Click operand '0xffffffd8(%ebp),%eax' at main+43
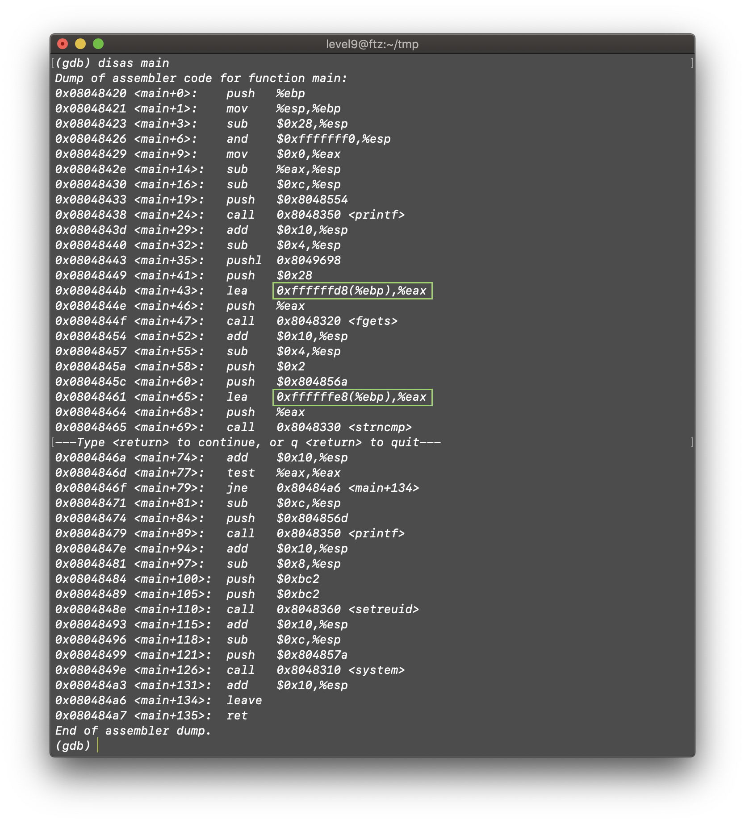This screenshot has width=745, height=823. (x=352, y=291)
